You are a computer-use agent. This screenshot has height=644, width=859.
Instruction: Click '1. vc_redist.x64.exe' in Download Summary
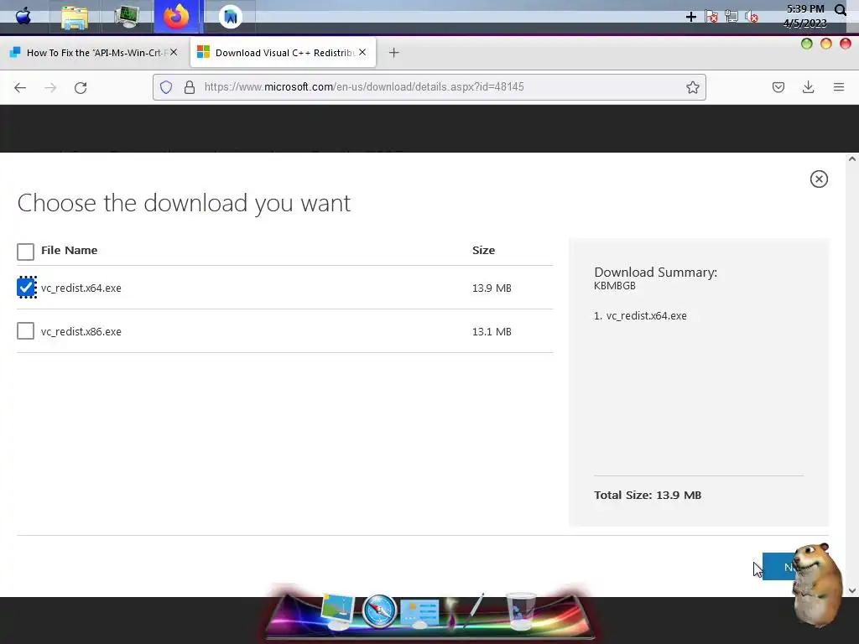pos(640,316)
